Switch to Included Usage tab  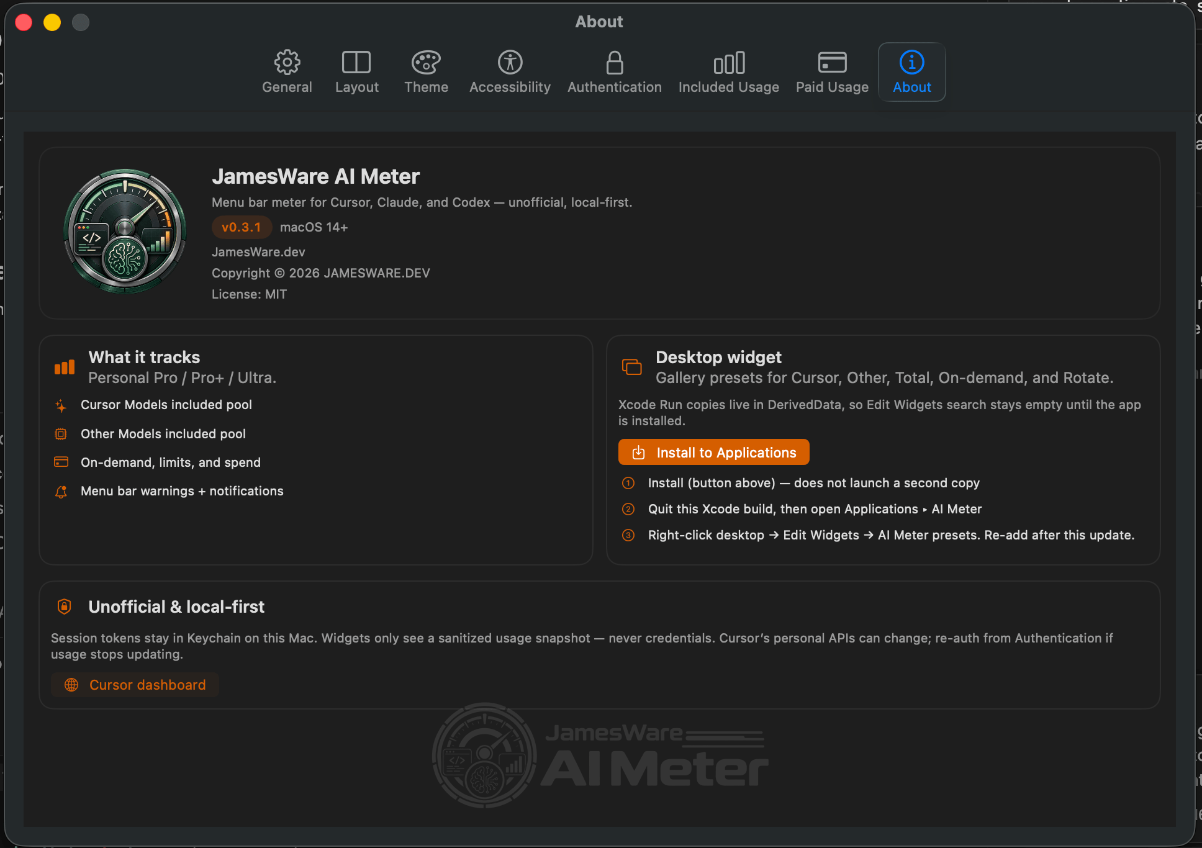point(728,72)
